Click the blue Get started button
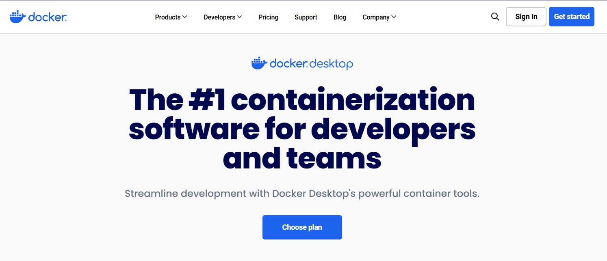 click(x=571, y=17)
